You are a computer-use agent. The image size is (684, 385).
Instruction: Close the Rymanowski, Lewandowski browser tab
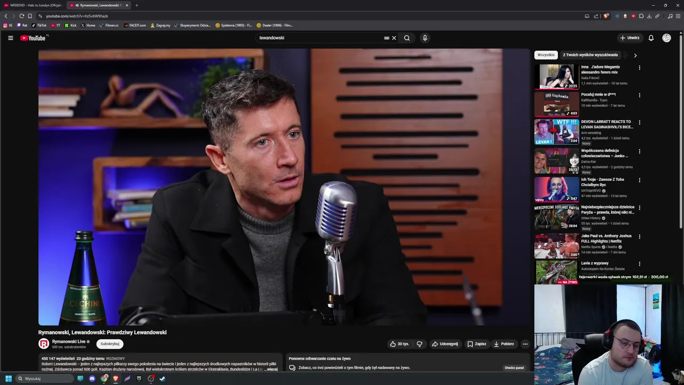click(127, 5)
